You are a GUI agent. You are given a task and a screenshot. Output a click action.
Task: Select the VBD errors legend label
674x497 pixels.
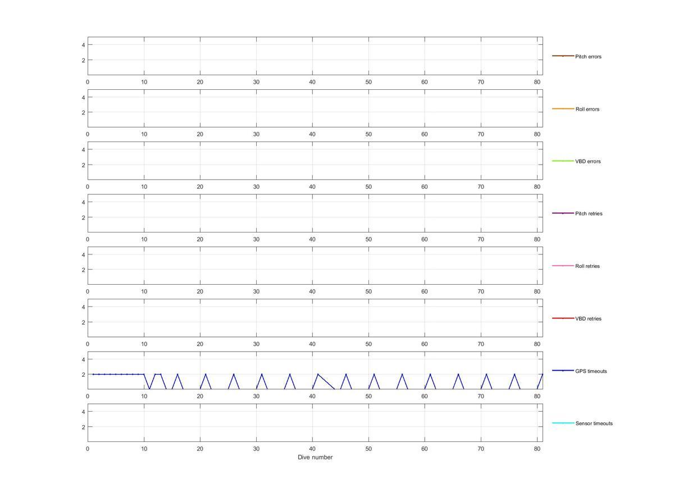click(x=588, y=161)
